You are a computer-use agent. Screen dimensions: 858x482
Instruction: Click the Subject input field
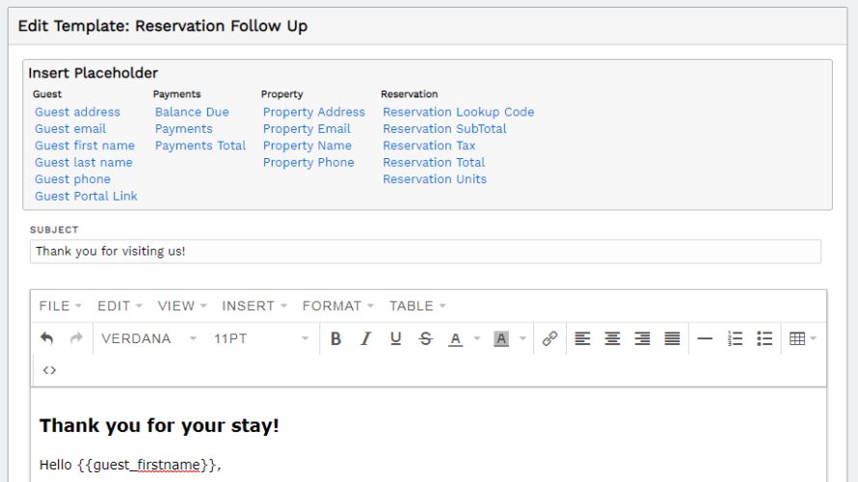point(425,252)
